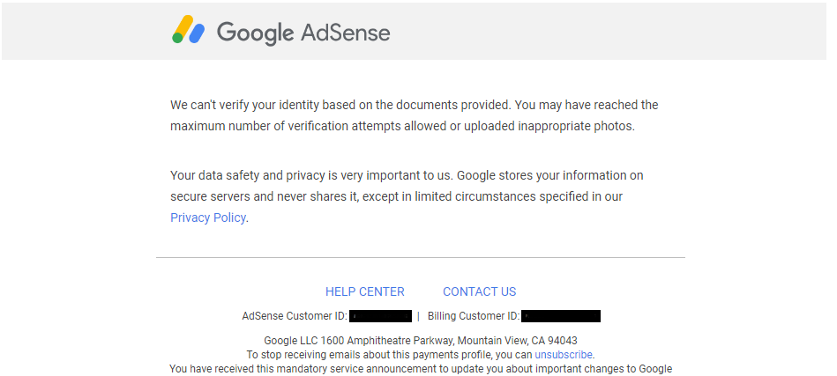Click the AdSense word in header
837x376 pixels.
[x=345, y=33]
